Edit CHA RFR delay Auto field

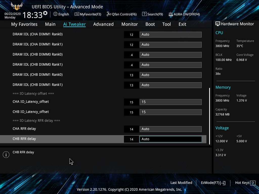point(171,129)
